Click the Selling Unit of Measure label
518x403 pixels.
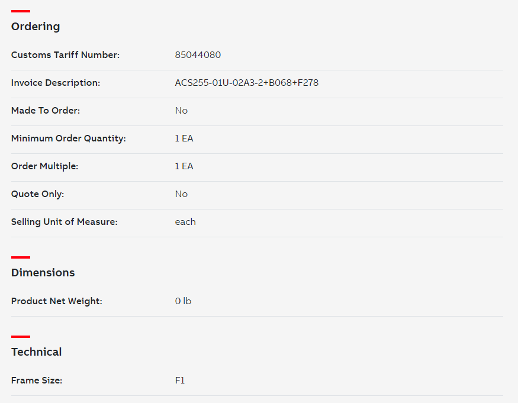tap(64, 222)
